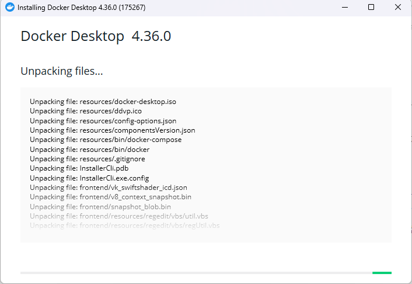The height and width of the screenshot is (284, 412).
Task: Click the installation progress bar
Action: pos(206,273)
